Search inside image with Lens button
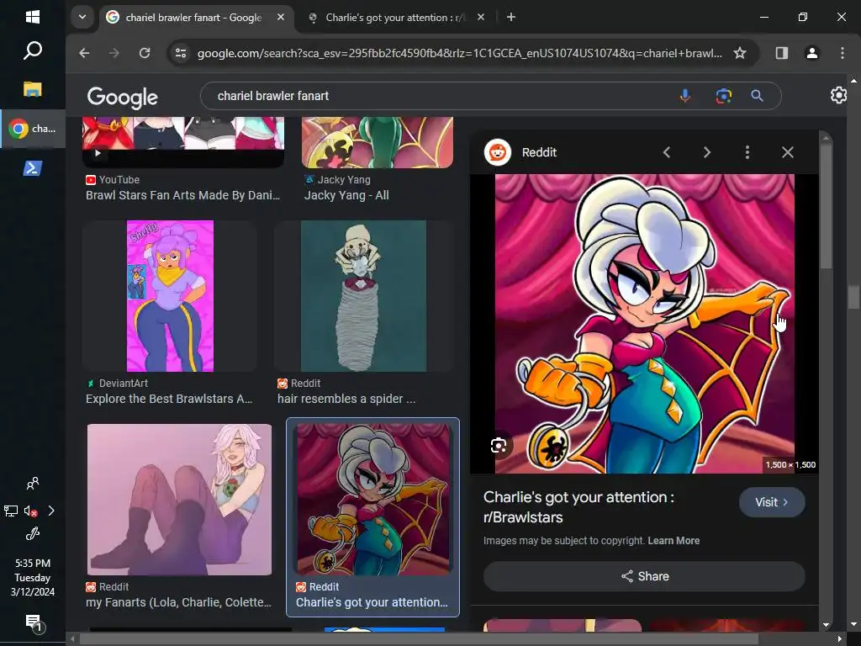Screen dimensions: 861x646 coord(499,446)
